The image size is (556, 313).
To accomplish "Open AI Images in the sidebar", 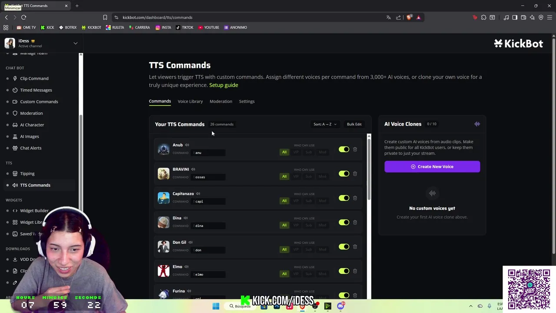I will [x=29, y=137].
